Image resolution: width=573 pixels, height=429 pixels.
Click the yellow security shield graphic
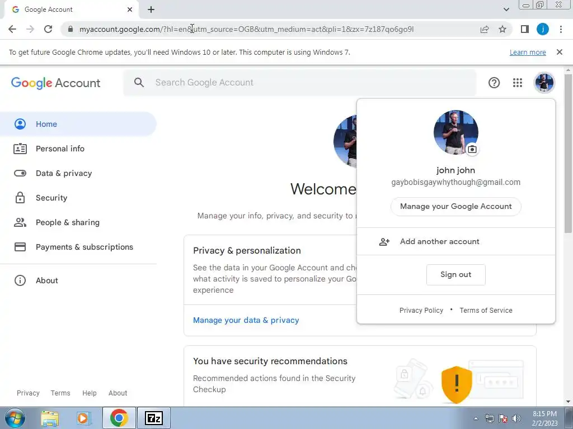click(457, 384)
